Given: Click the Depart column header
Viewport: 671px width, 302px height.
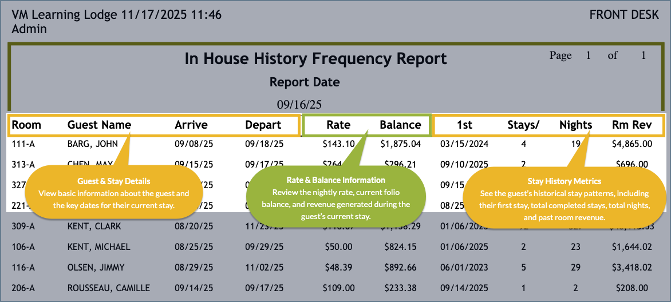Looking at the screenshot, I should tap(263, 125).
